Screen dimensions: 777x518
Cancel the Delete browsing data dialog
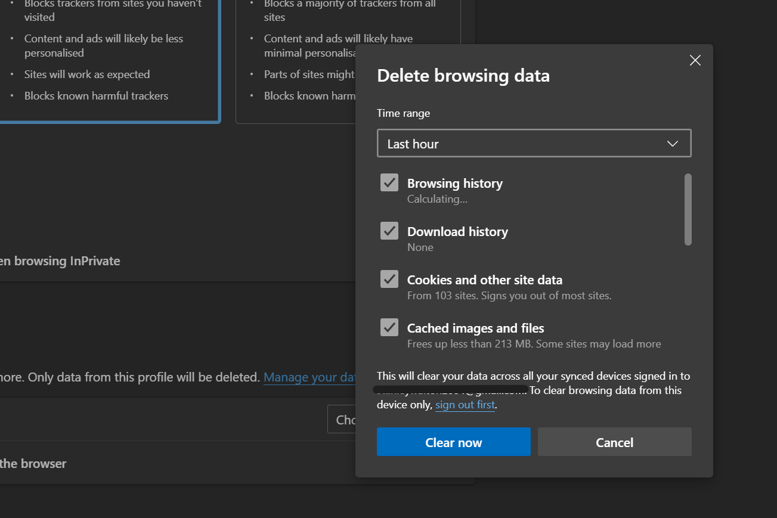[x=614, y=442]
